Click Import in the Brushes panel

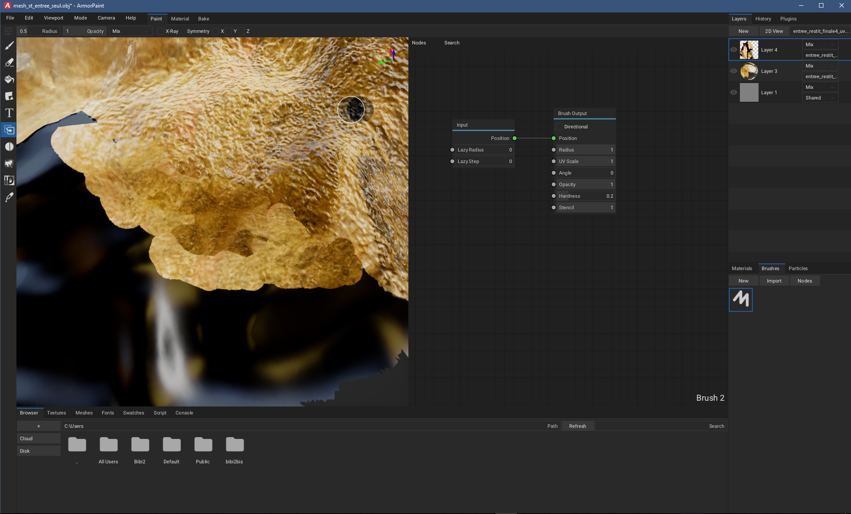pyautogui.click(x=774, y=281)
